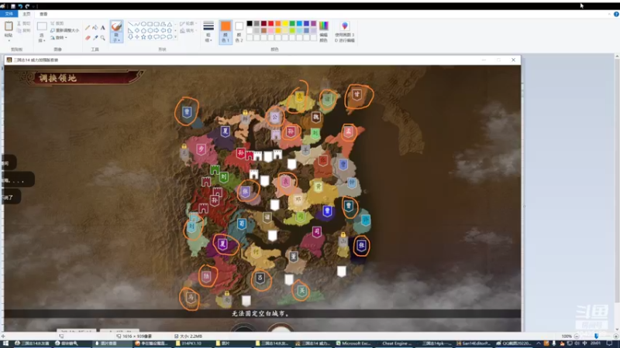
Task: Click the taskbar clock showing 20:01
Action: (x=595, y=343)
